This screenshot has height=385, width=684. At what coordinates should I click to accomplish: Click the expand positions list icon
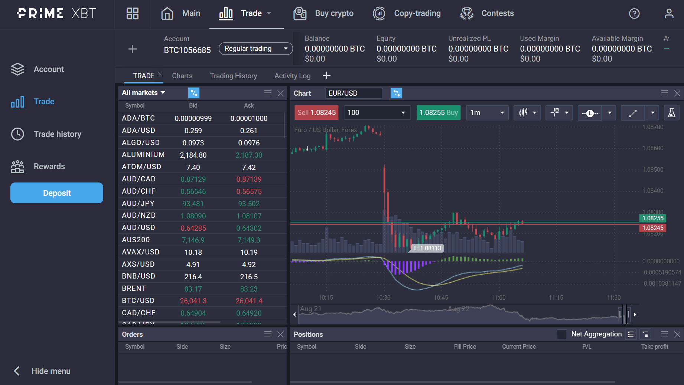(x=631, y=334)
